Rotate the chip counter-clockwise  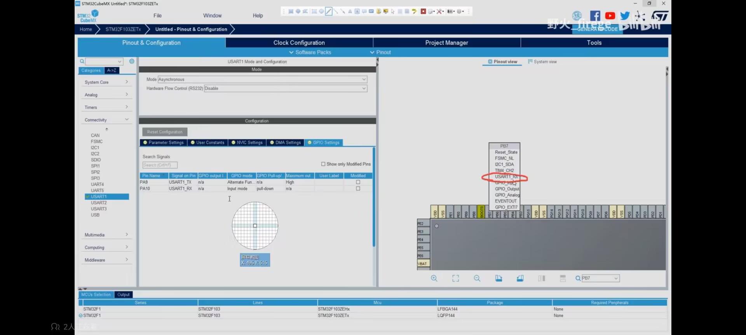pos(520,278)
